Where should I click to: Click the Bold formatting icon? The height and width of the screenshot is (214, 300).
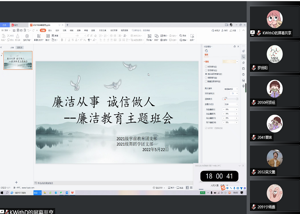point(62,40)
